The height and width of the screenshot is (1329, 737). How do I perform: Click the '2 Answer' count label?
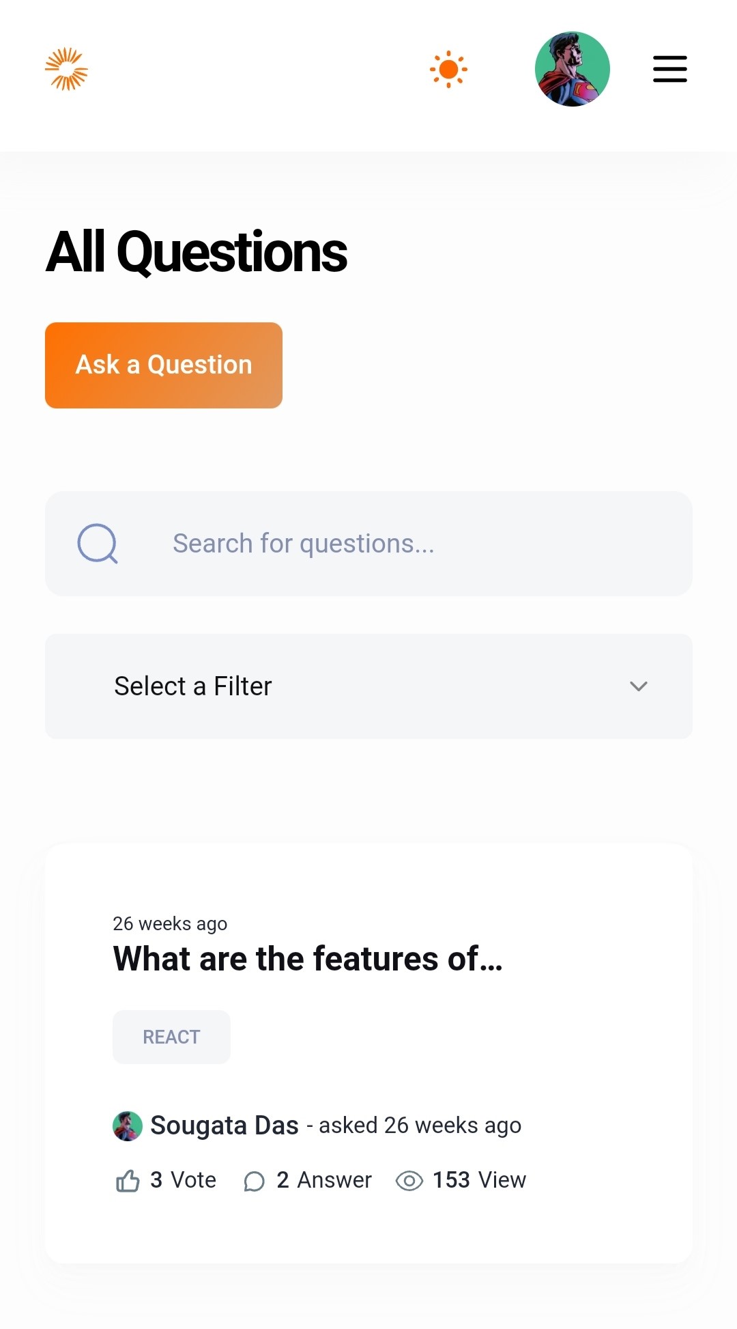point(324,1180)
